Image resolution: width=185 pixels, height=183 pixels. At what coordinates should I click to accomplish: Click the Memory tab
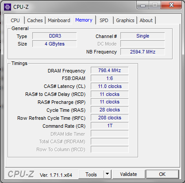click(x=84, y=20)
